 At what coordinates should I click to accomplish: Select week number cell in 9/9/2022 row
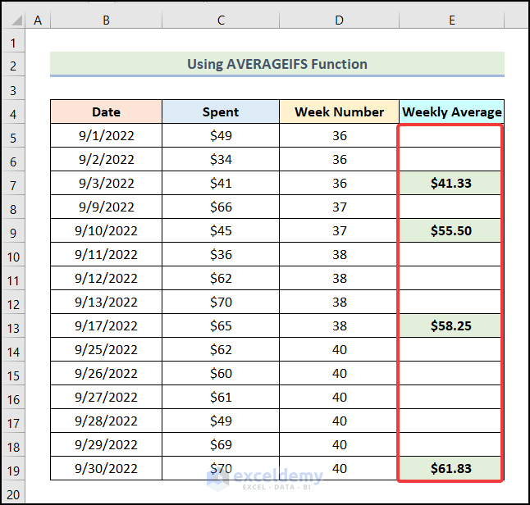[339, 207]
